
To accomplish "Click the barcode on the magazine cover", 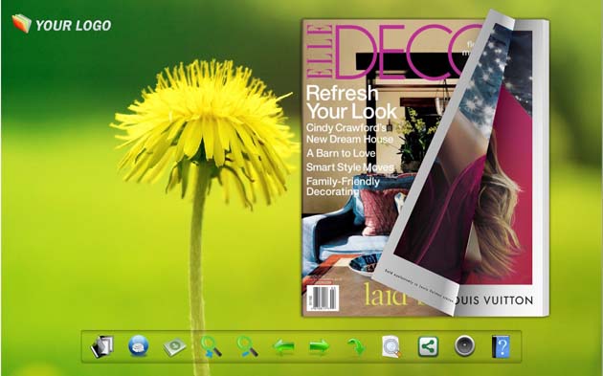I will point(323,299).
